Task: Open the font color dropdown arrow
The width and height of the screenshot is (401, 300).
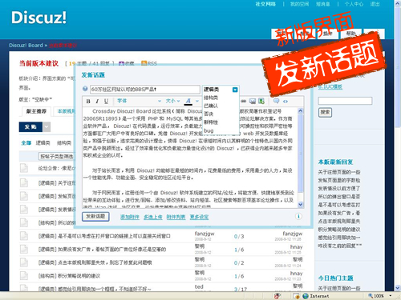Action: [x=197, y=101]
